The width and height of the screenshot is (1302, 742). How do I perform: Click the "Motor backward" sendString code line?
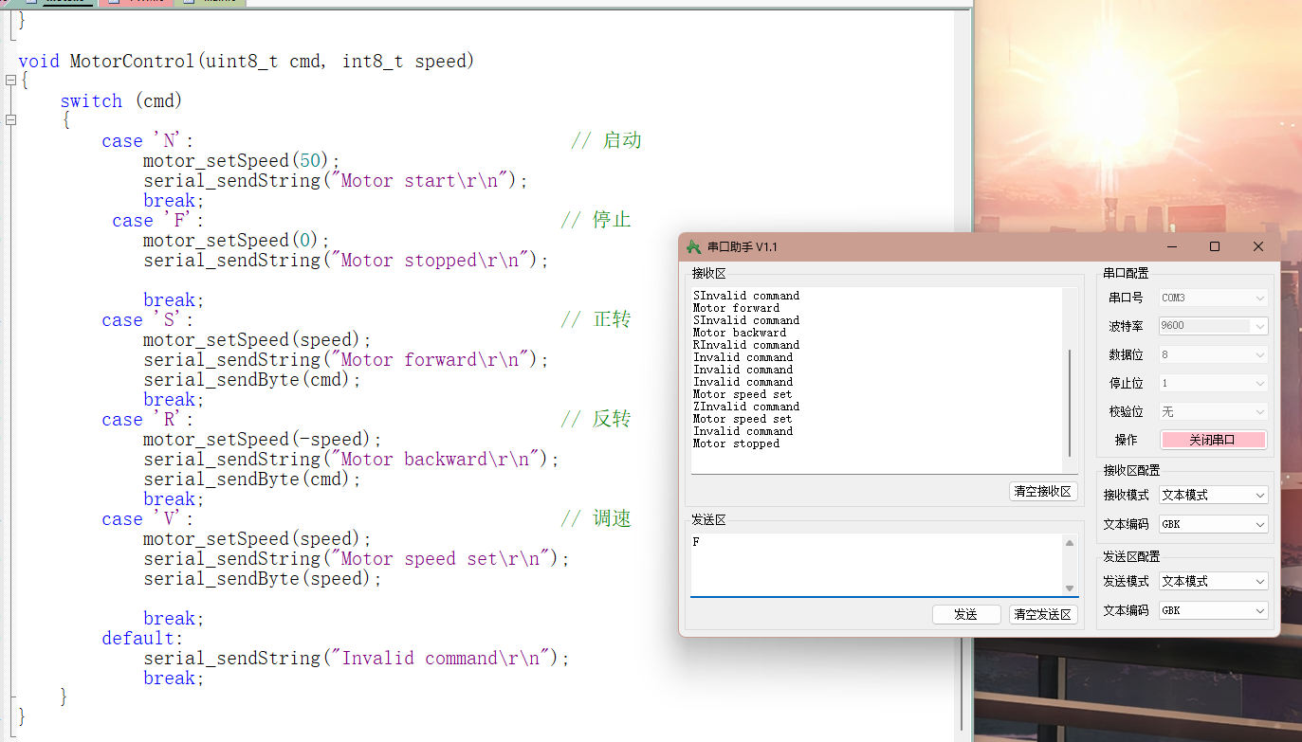352,460
